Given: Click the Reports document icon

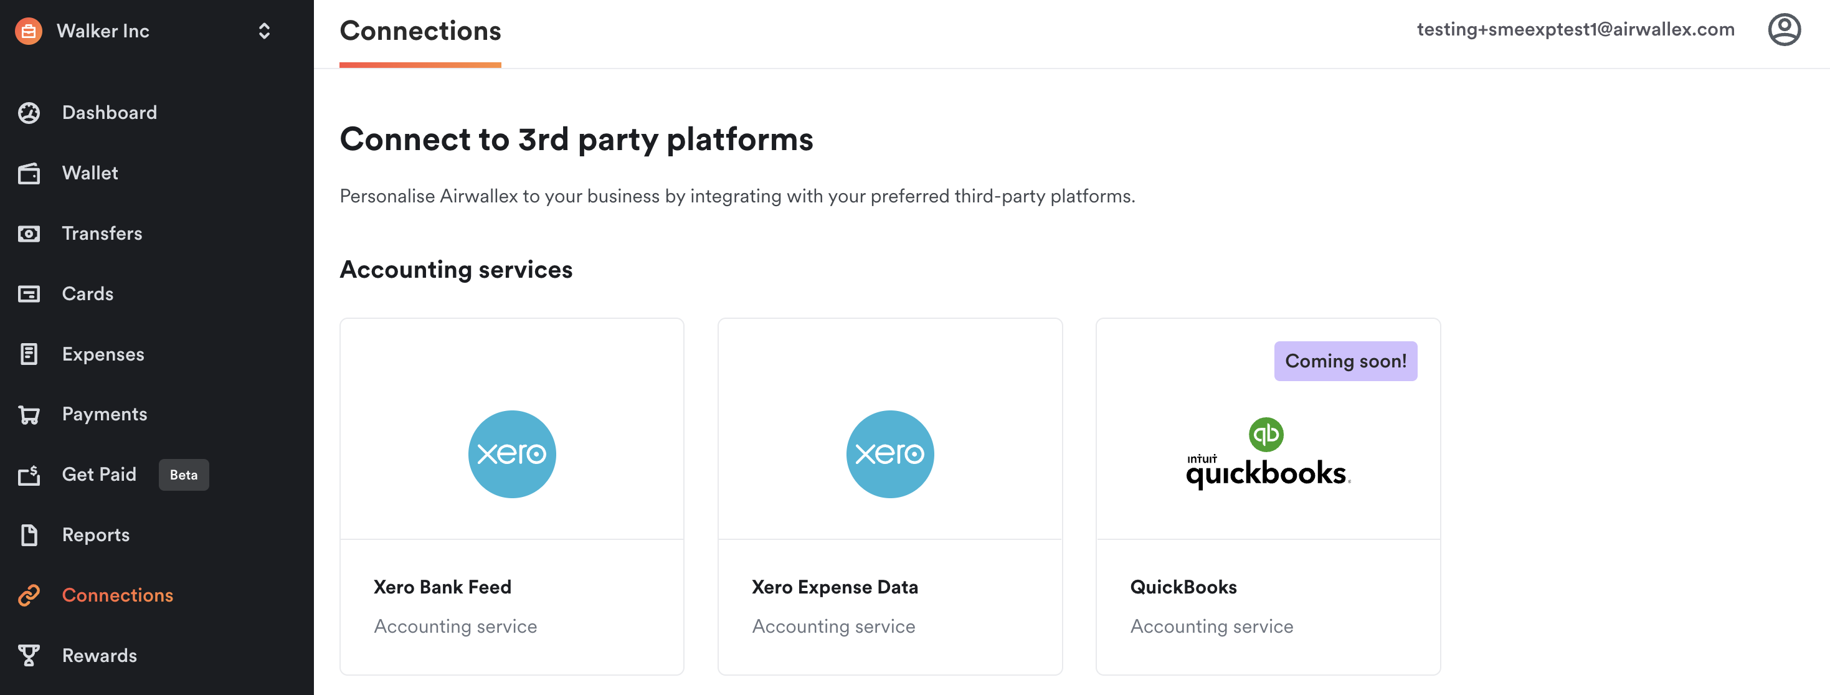Looking at the screenshot, I should pyautogui.click(x=29, y=534).
